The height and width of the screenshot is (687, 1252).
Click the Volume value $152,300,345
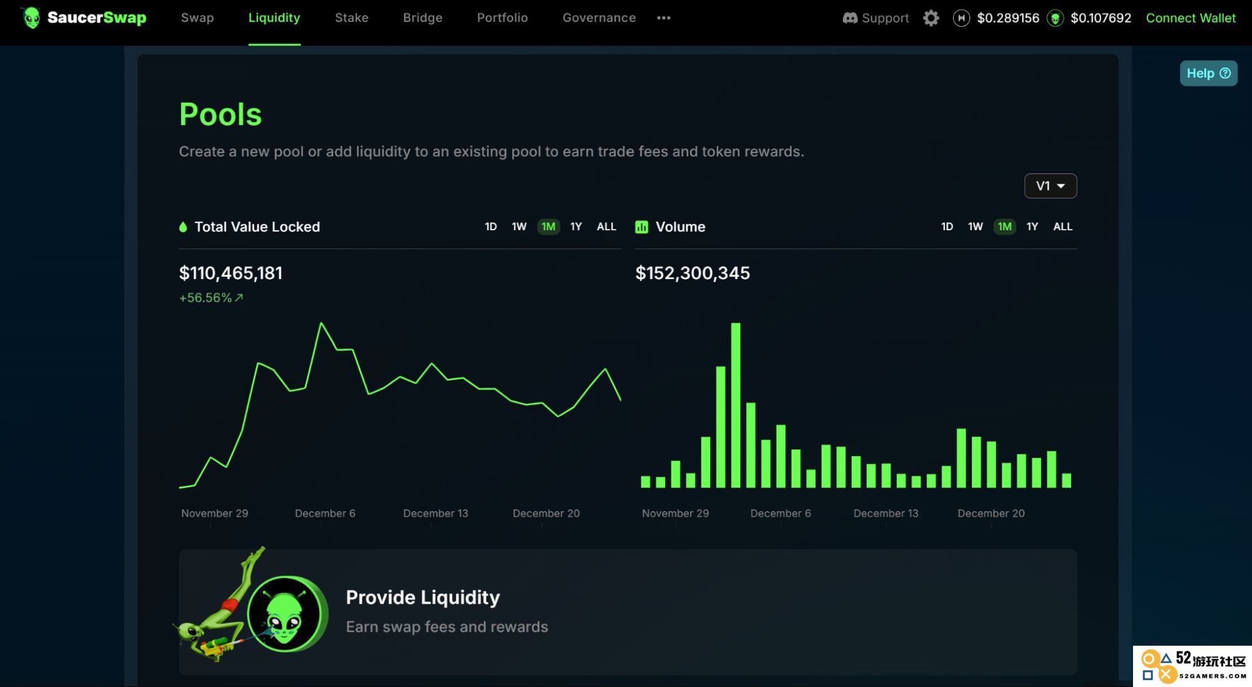click(x=693, y=273)
